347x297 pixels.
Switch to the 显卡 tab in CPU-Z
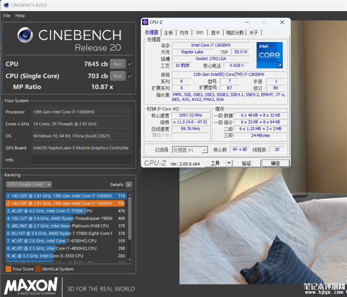(215, 33)
